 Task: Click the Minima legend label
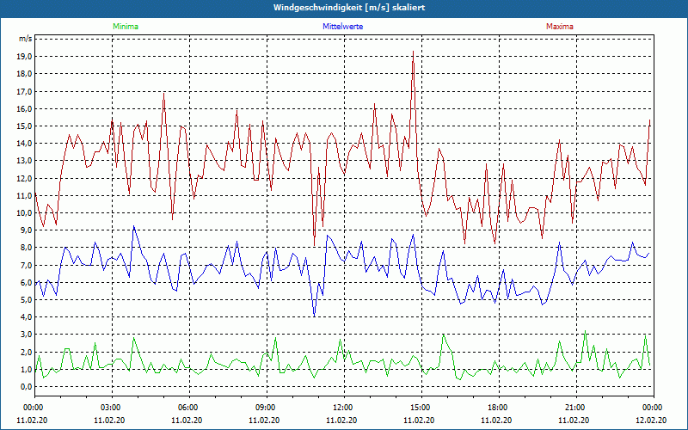[x=126, y=27]
